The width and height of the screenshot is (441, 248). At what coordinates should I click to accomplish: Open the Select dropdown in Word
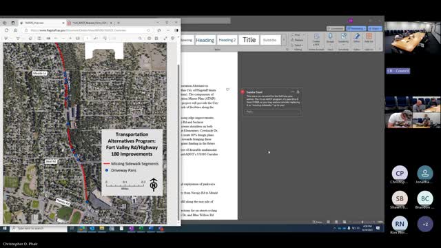[x=298, y=45]
